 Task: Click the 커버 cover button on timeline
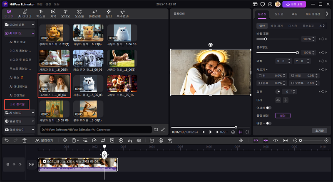point(32,165)
